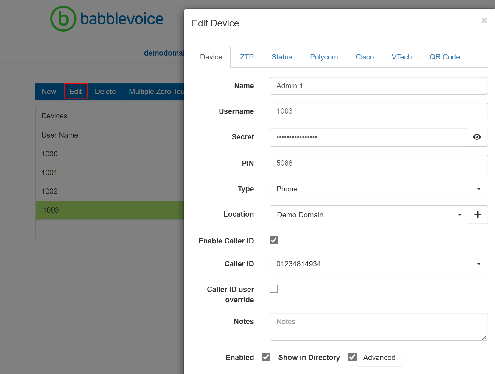The width and height of the screenshot is (495, 374).
Task: Check Caller ID user override box
Action: pyautogui.click(x=274, y=289)
